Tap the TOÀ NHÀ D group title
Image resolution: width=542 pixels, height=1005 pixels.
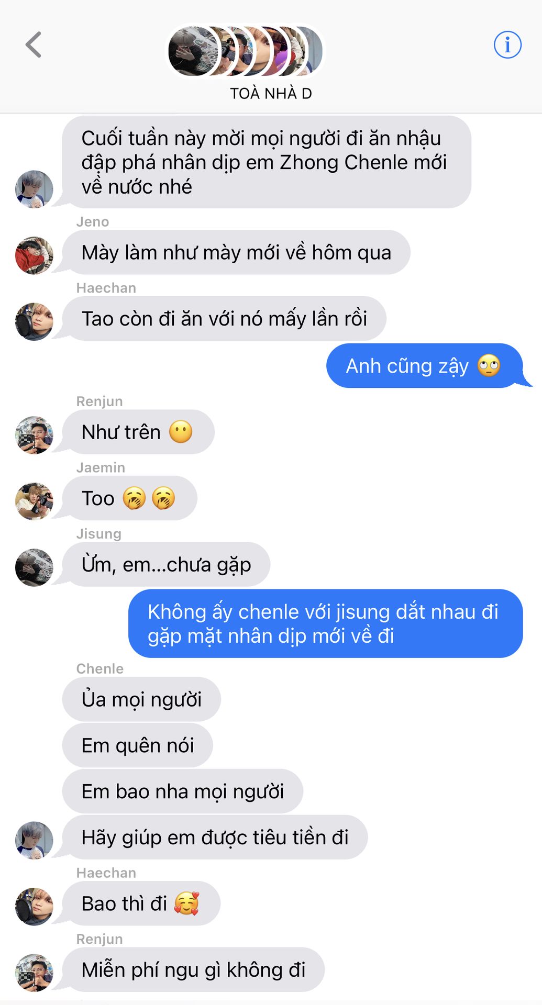point(271,93)
